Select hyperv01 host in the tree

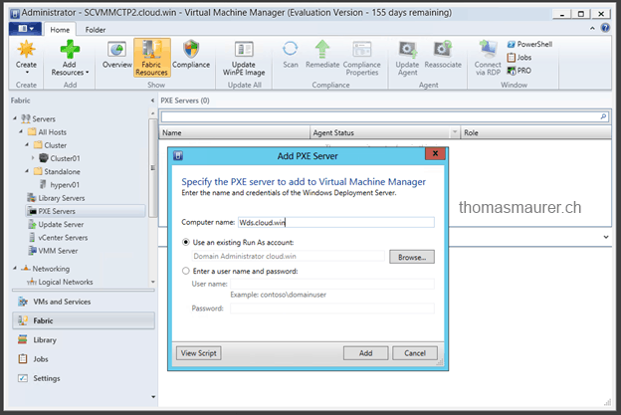coord(60,184)
